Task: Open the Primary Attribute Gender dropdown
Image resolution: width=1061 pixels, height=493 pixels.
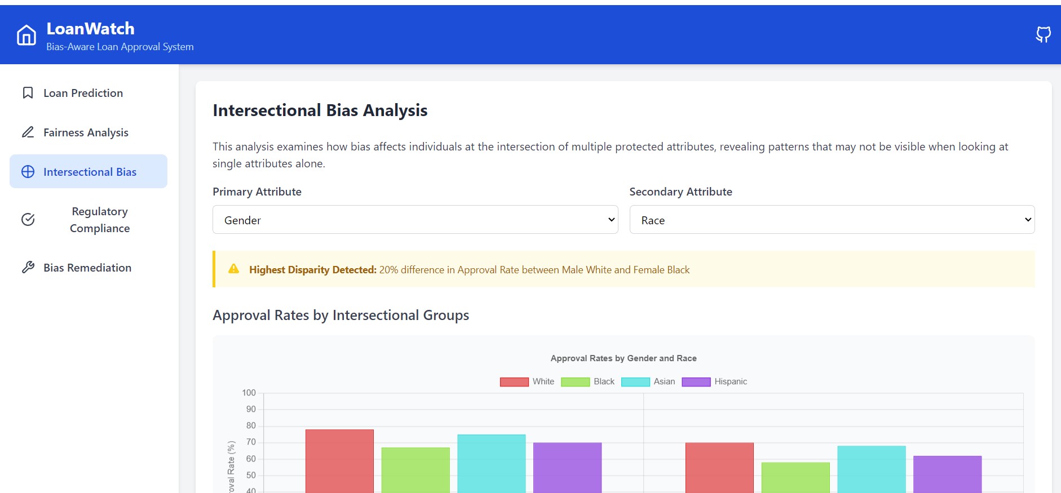Action: pos(415,220)
